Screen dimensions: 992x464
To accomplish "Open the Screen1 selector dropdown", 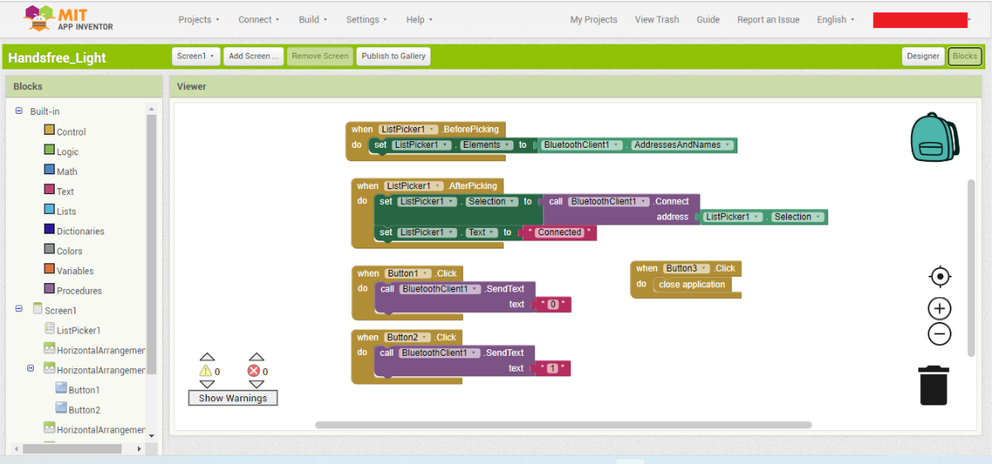I will pos(197,56).
